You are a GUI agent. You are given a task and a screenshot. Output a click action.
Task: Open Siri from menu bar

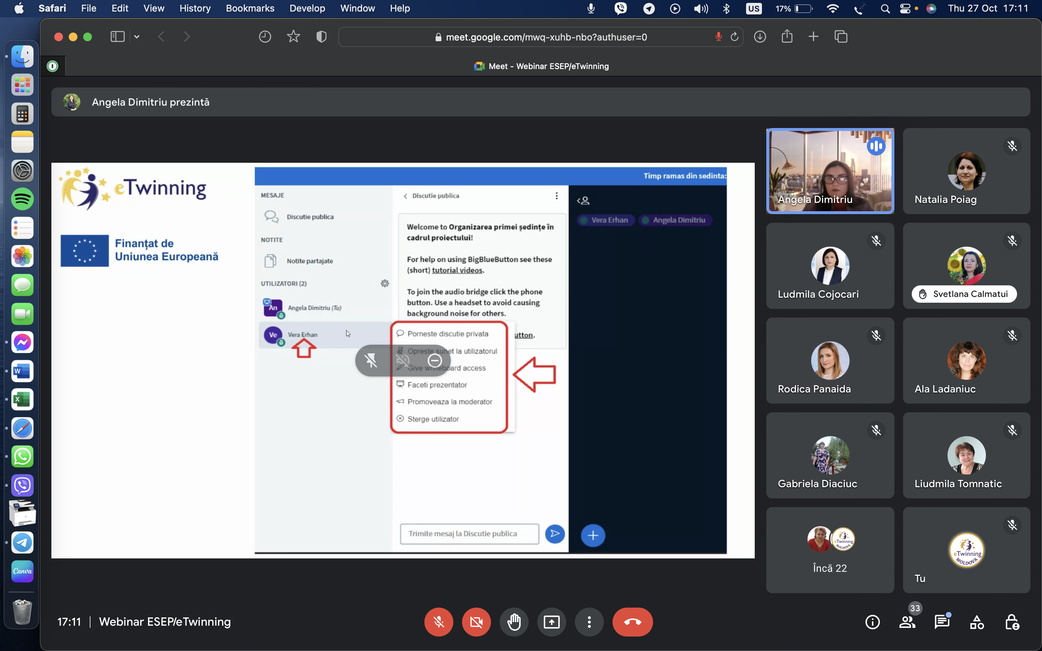click(931, 8)
